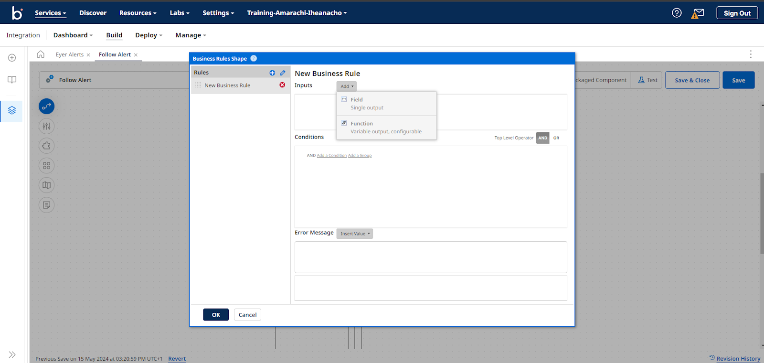The height and width of the screenshot is (363, 764).
Task: Click the Cancel button
Action: pos(247,315)
